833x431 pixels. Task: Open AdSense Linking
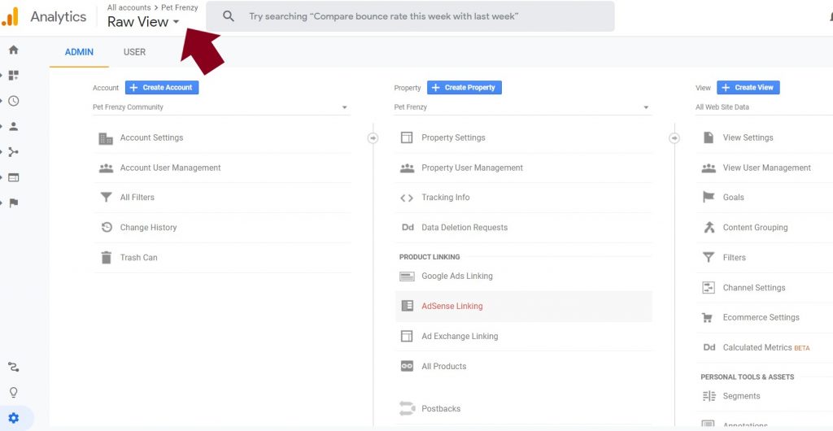coord(523,307)
